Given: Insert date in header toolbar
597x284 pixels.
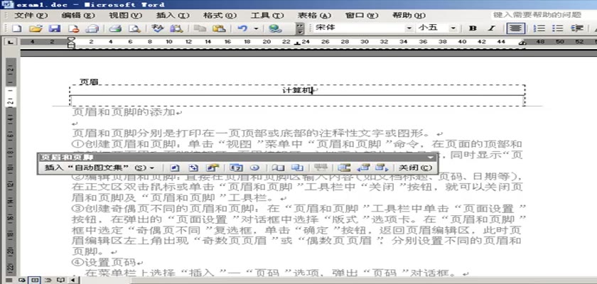Looking at the screenshot, I should (x=236, y=168).
